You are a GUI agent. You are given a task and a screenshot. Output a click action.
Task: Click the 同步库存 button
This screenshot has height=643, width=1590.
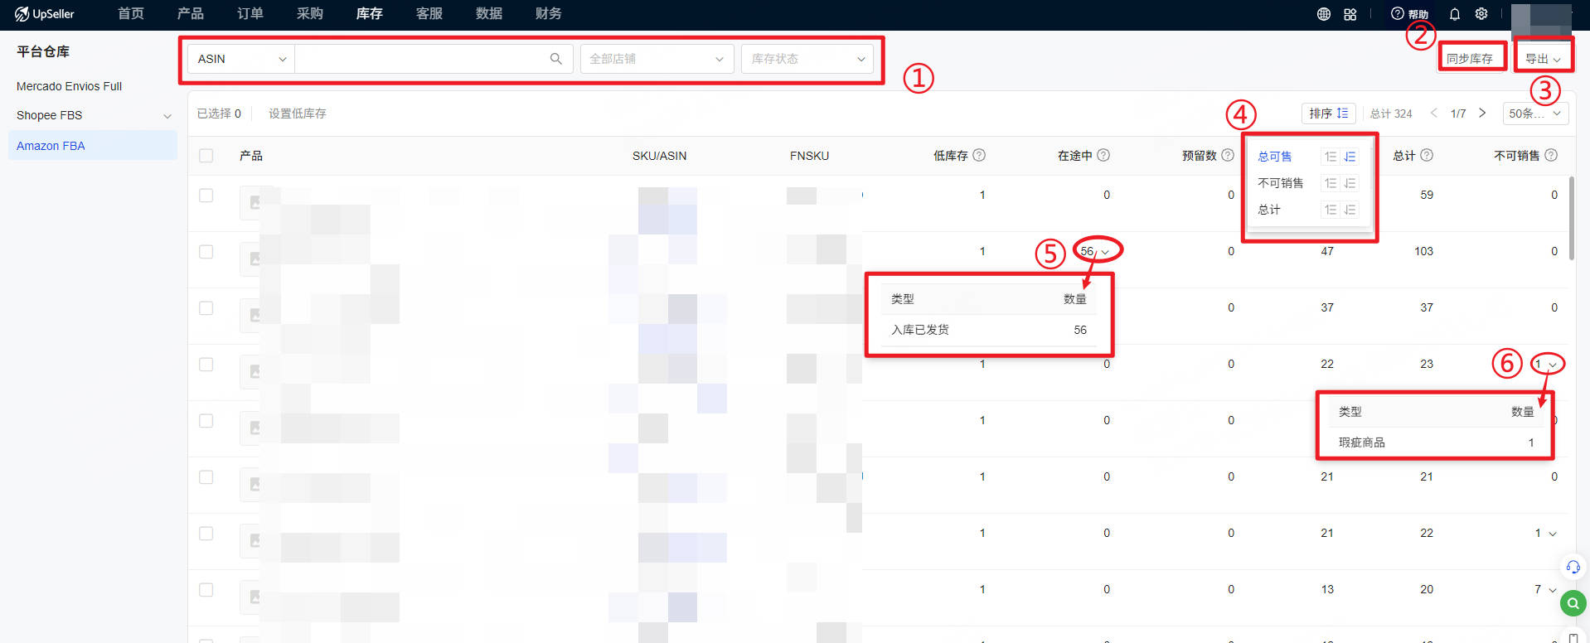1471,59
